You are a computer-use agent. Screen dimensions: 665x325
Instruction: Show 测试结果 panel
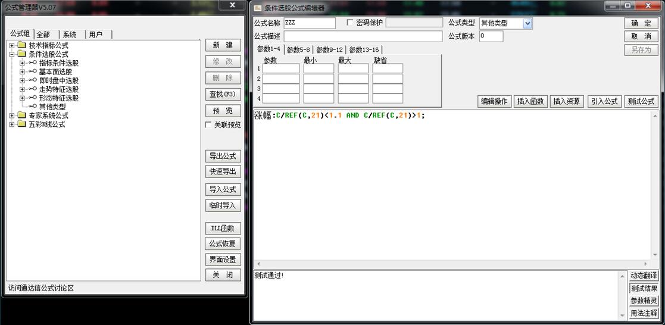[x=644, y=288]
